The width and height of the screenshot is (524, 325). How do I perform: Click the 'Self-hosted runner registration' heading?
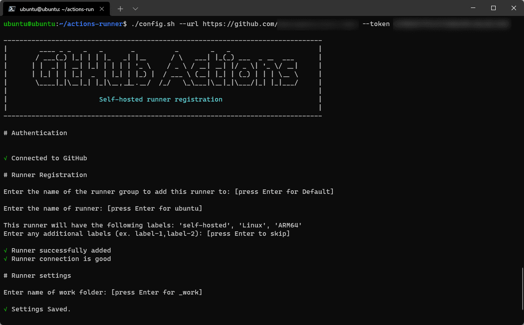161,99
